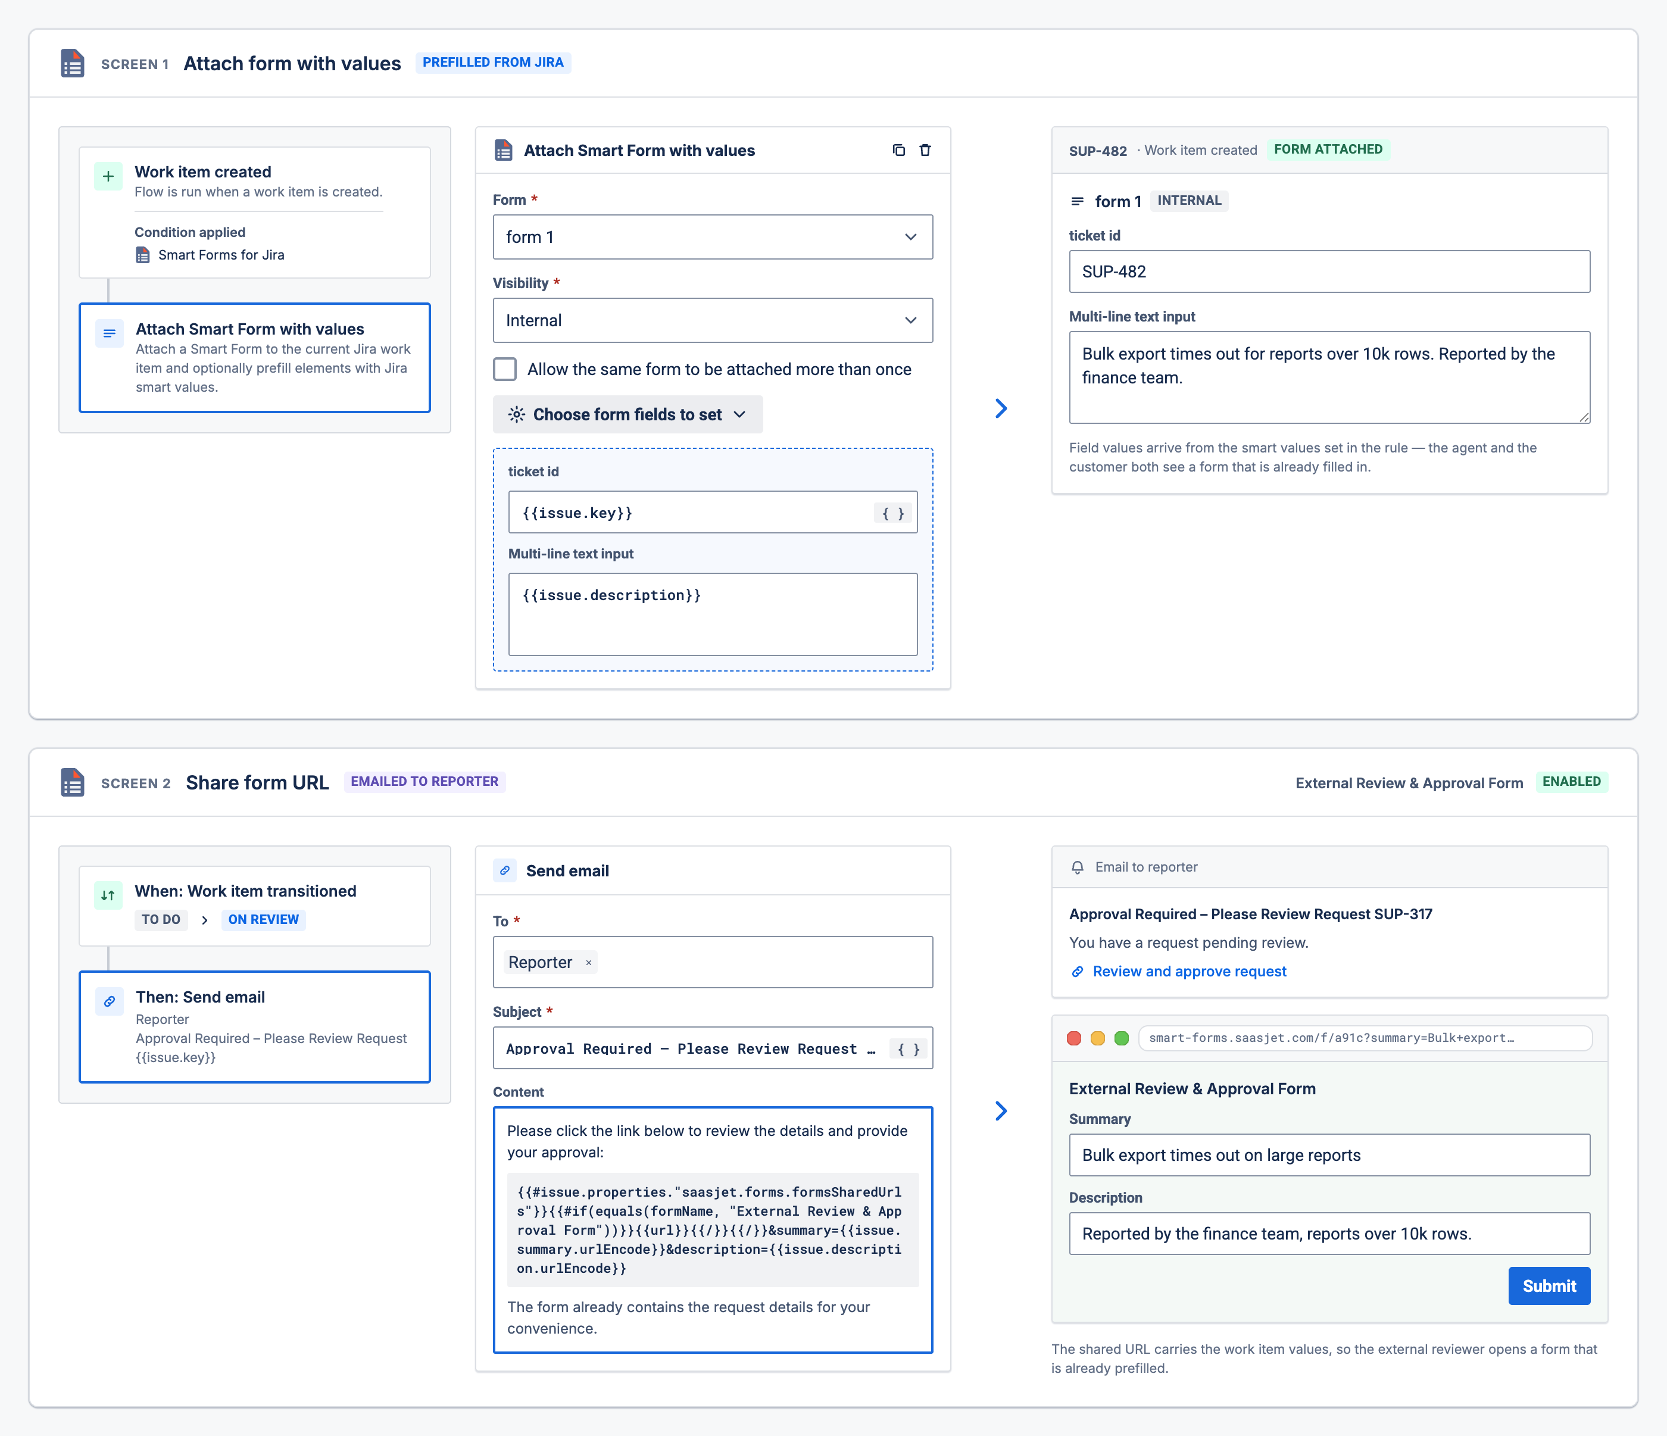The width and height of the screenshot is (1667, 1436).
Task: Click the Smart Forms for Jira condition icon
Action: [x=142, y=255]
